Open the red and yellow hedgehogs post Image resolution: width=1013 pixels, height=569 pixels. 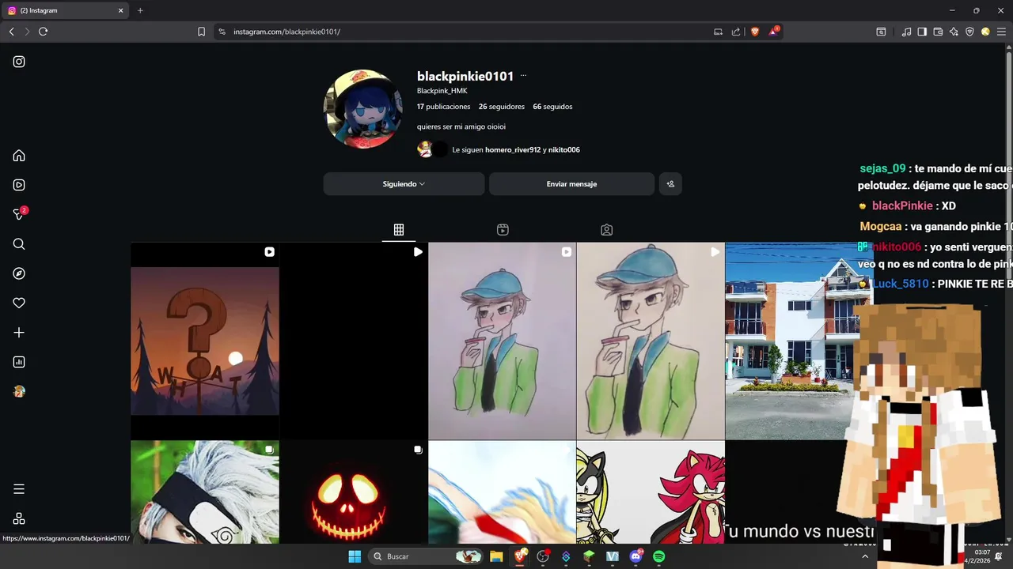(651, 492)
